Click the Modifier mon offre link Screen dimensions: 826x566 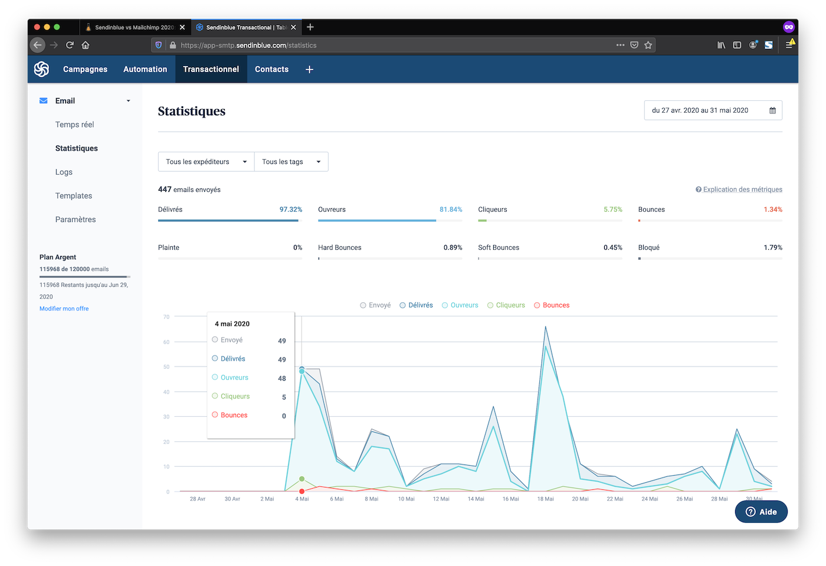pyautogui.click(x=64, y=309)
